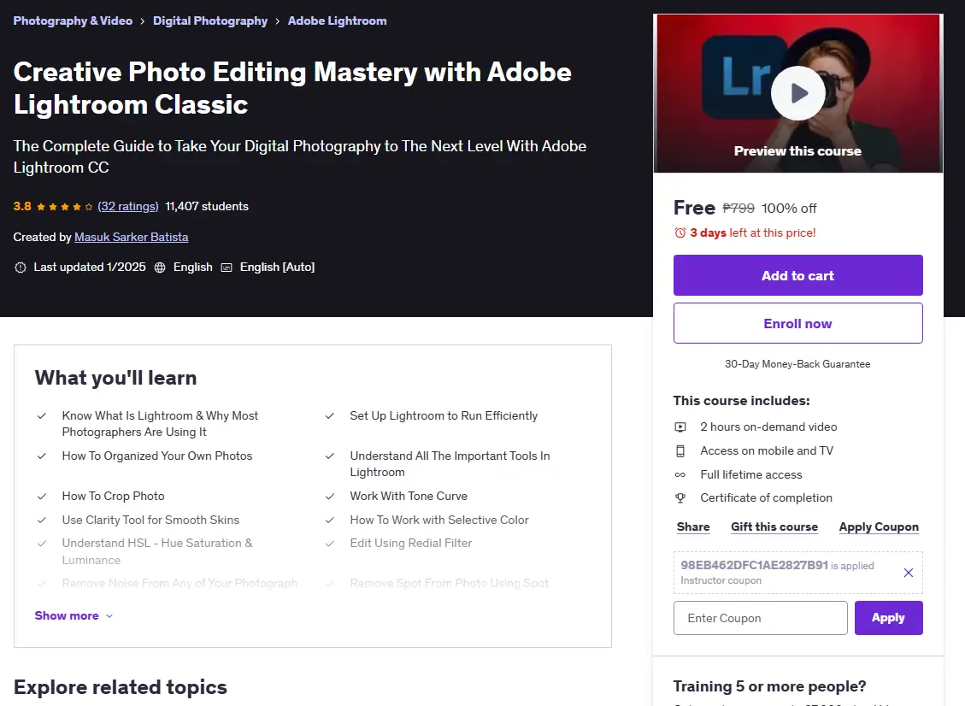The image size is (965, 706).
Task: Click Training 5 or more people? heading
Action: (769, 686)
